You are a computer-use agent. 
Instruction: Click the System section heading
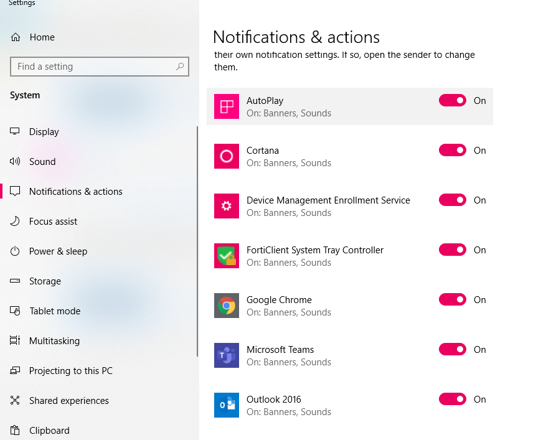pos(25,95)
